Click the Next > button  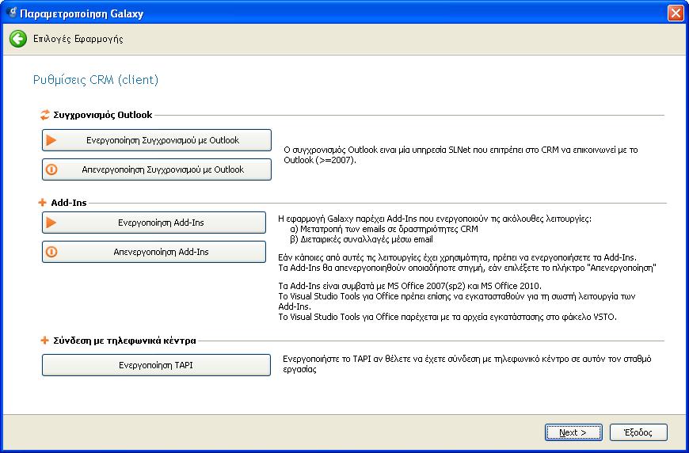(573, 432)
